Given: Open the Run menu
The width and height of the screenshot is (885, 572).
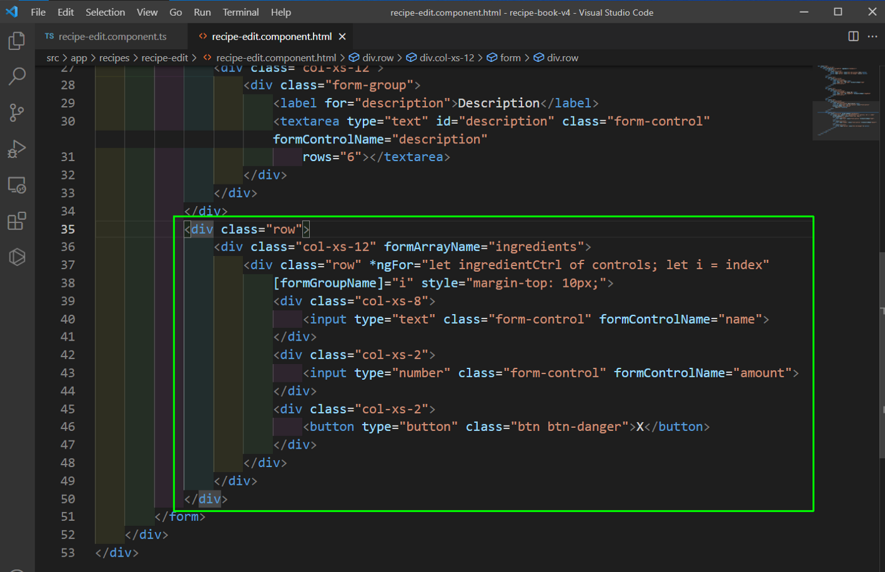Looking at the screenshot, I should tap(202, 12).
